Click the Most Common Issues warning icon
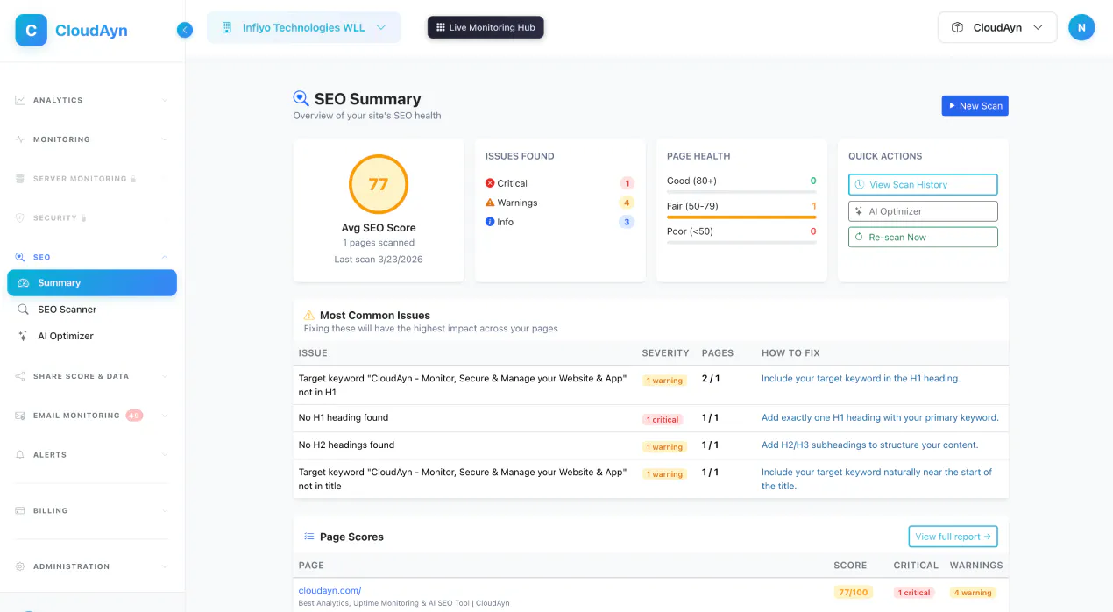Viewport: 1113px width, 612px height. click(x=308, y=315)
